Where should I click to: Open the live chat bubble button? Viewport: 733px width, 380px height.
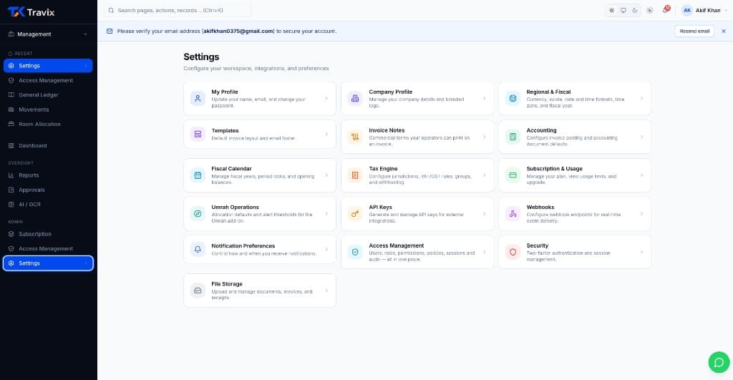click(719, 362)
